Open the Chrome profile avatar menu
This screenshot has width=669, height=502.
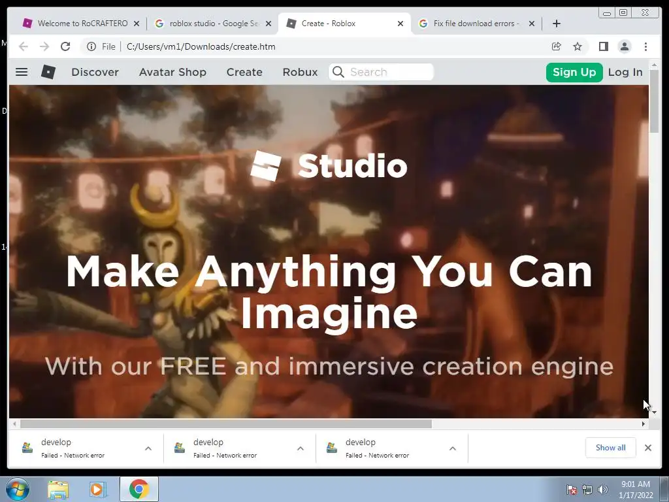pyautogui.click(x=625, y=46)
